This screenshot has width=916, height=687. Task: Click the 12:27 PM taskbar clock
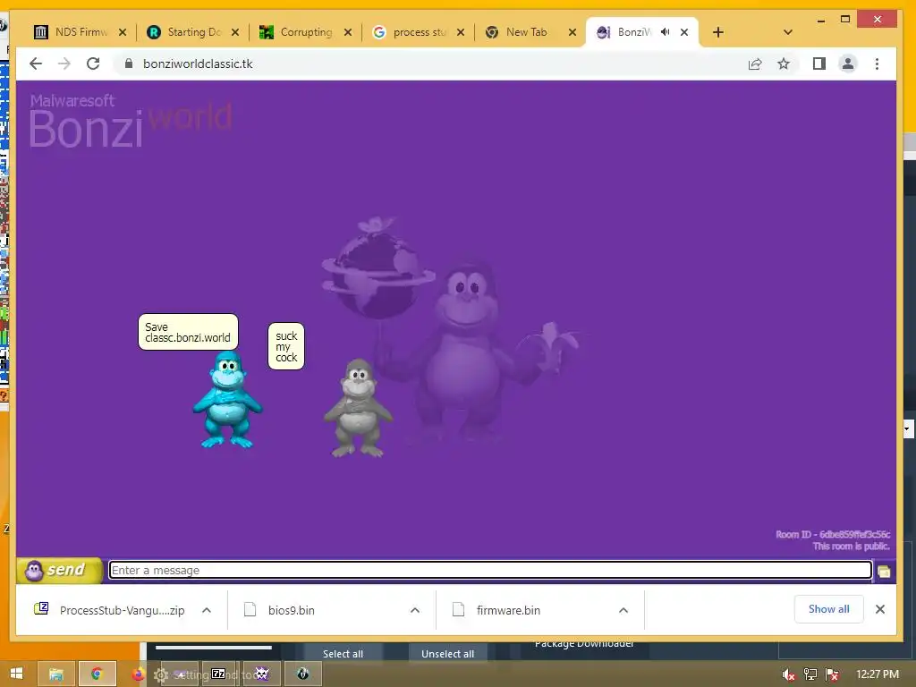coord(877,674)
